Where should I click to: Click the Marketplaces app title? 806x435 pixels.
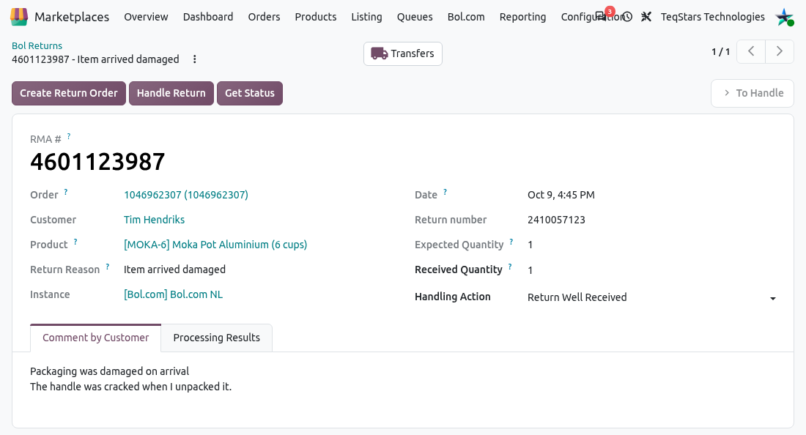coord(72,17)
